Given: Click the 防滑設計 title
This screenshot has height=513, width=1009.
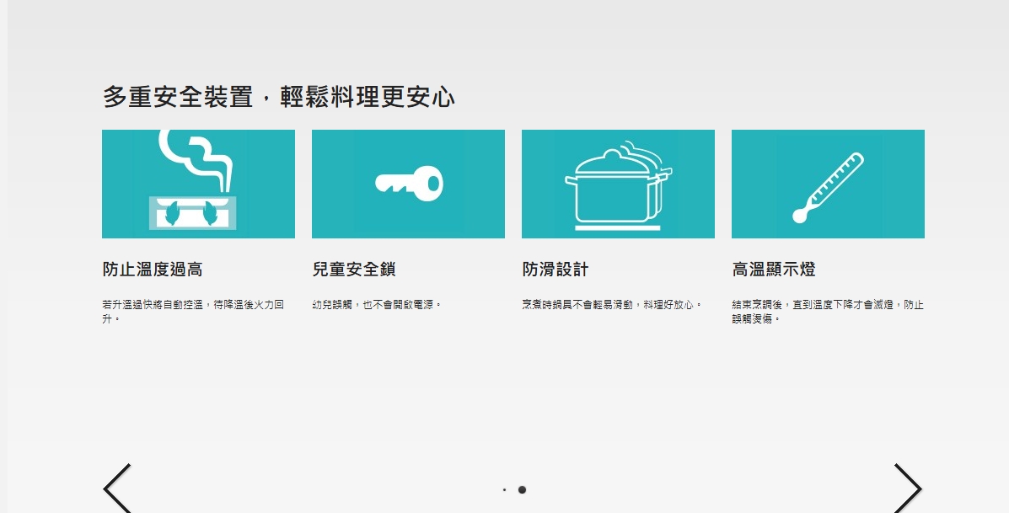Looking at the screenshot, I should pos(555,270).
